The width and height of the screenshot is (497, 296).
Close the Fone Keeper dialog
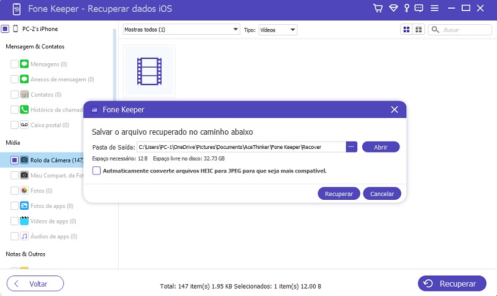(x=394, y=110)
